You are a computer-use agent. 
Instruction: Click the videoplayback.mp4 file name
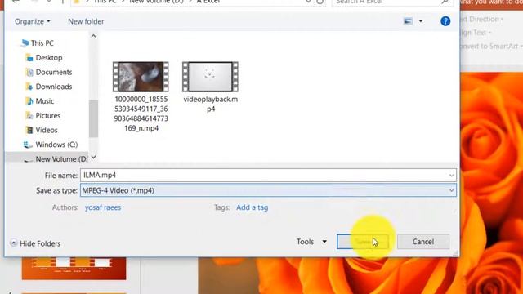coord(211,104)
